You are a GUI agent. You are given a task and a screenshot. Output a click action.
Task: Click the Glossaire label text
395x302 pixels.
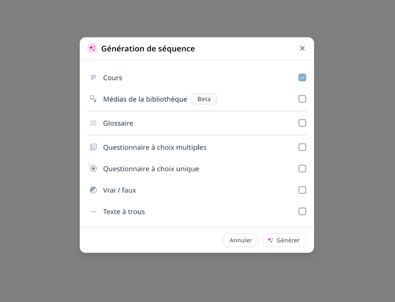[118, 123]
